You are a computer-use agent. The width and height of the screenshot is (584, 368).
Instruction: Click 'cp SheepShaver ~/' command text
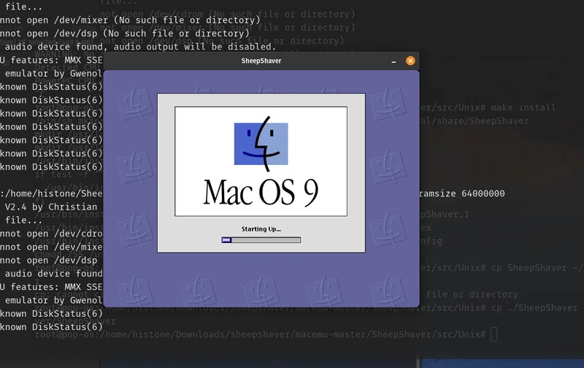pyautogui.click(x=537, y=268)
